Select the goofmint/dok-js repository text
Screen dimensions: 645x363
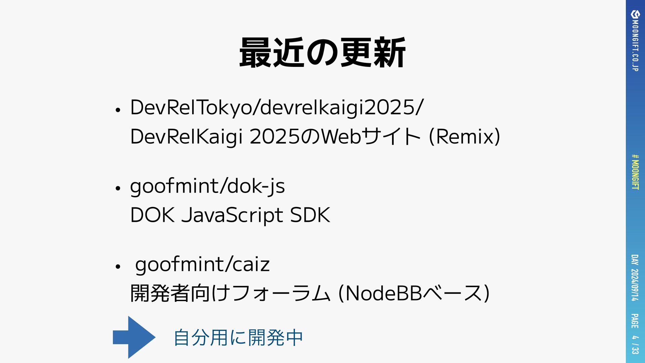tap(207, 186)
